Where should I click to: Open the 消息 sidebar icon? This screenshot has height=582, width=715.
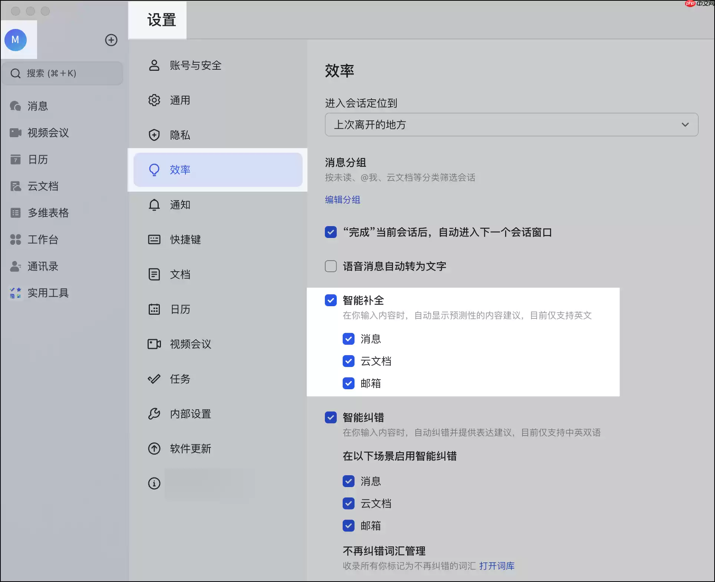(x=15, y=106)
